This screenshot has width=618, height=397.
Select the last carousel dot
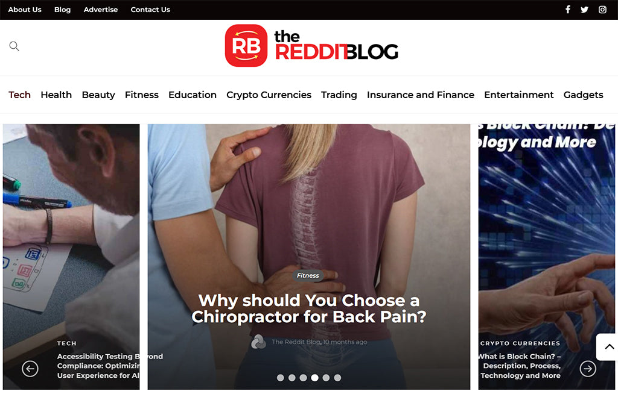[x=337, y=378]
